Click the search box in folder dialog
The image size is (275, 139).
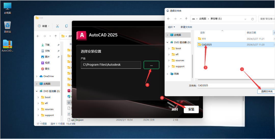[267, 19]
